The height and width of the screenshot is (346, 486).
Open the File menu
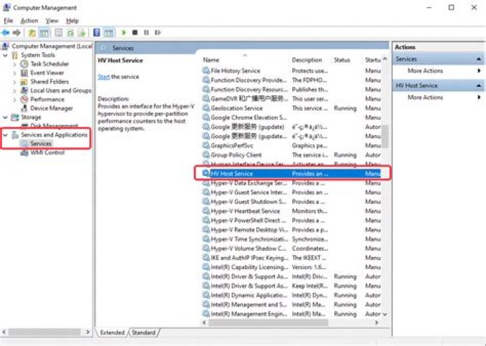click(8, 21)
